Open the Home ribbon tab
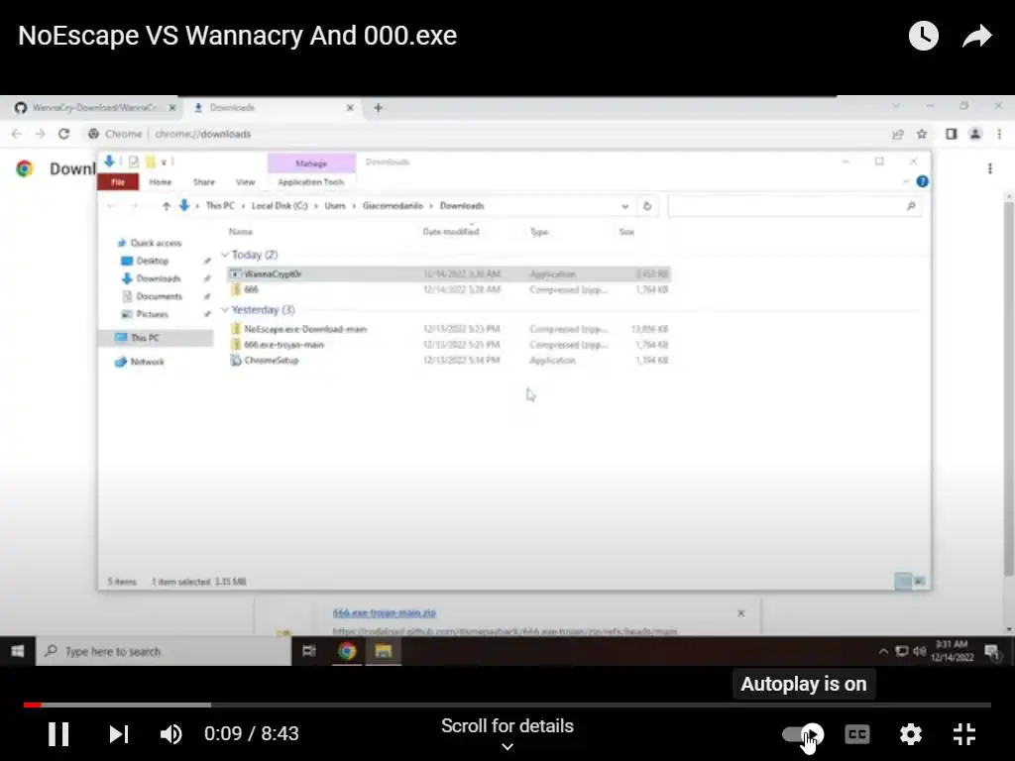This screenshot has height=761, width=1015. (160, 182)
